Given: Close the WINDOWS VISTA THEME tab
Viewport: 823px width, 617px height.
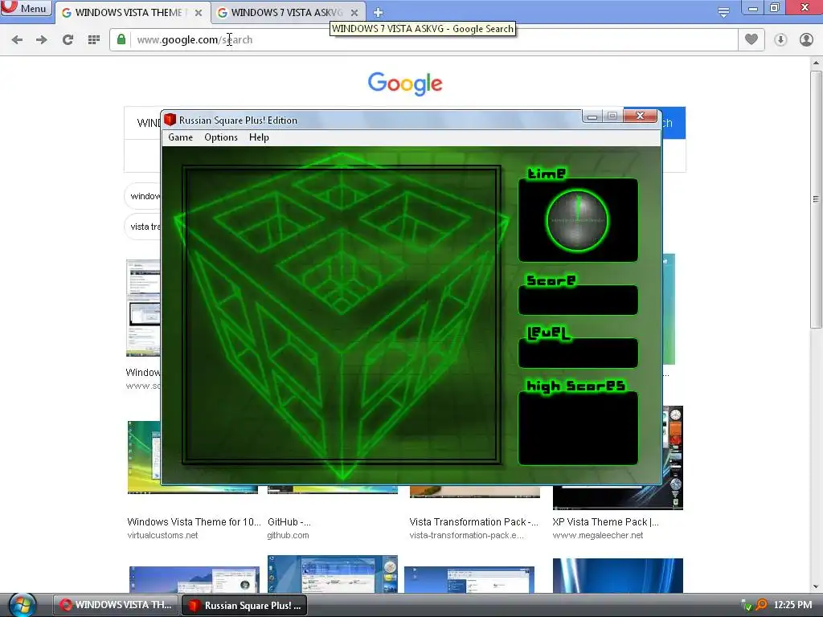Looking at the screenshot, I should (x=199, y=13).
